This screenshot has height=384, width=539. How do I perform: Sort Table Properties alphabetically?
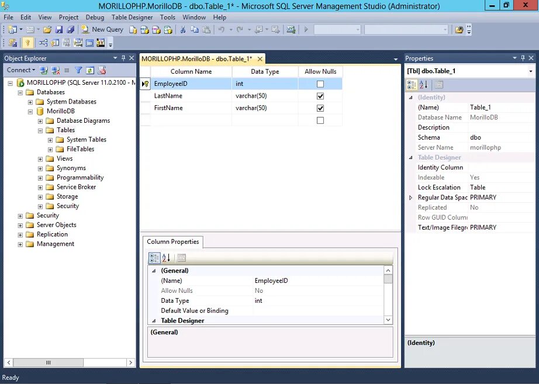coord(423,85)
